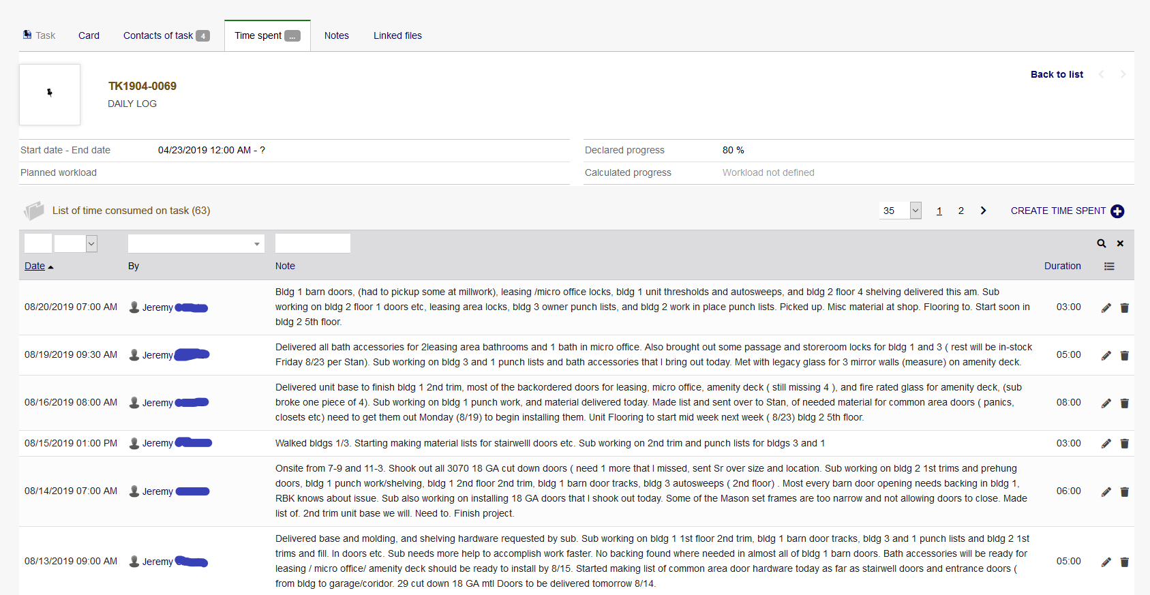Delete the 08/19/2019 time entry
1150x595 pixels.
[1124, 356]
